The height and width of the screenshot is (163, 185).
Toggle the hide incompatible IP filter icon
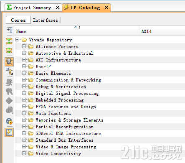click(x=9, y=61)
